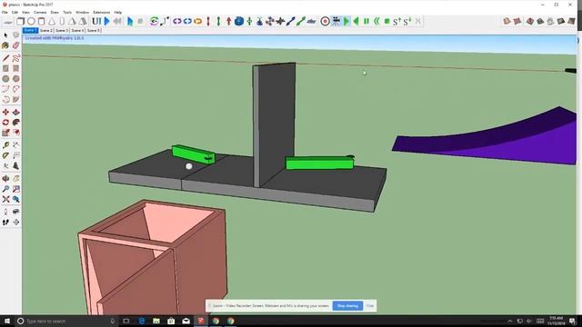Choose the cone primitive shape icon
The width and height of the screenshot is (582, 327).
click(52, 22)
